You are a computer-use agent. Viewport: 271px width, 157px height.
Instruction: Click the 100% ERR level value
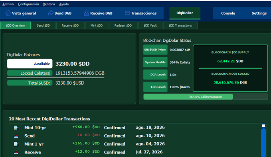[x=180, y=87]
